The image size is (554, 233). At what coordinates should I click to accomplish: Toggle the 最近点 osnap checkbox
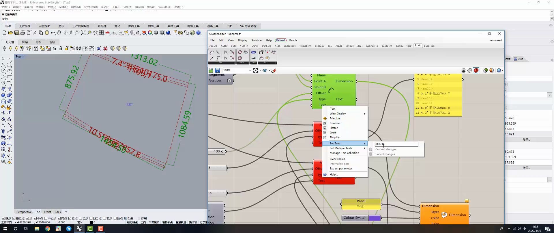(x=14, y=218)
